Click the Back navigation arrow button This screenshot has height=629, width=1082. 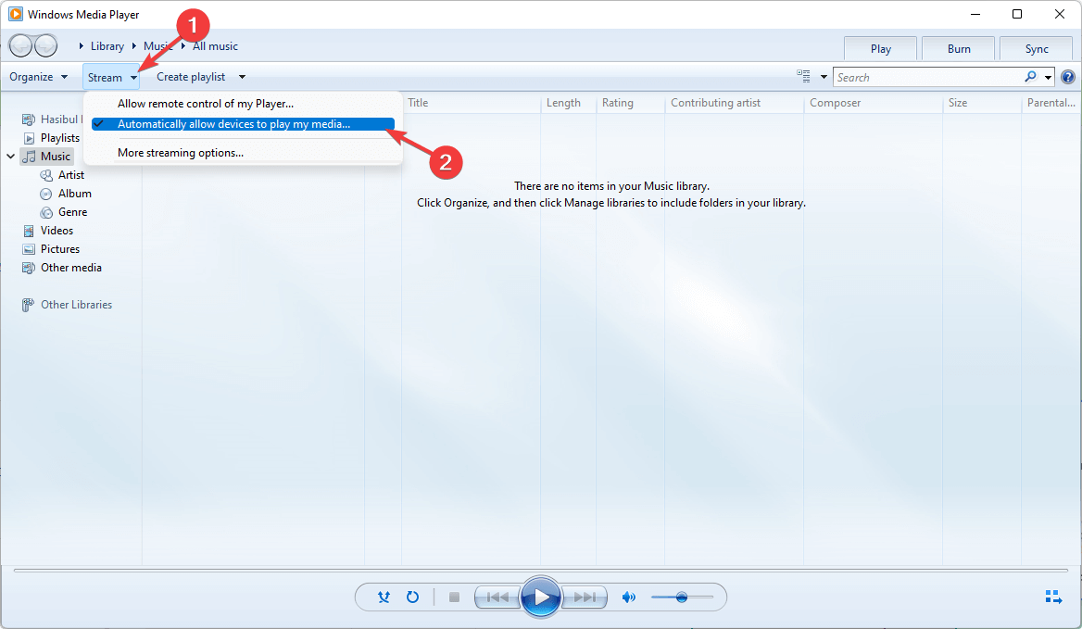(x=20, y=46)
